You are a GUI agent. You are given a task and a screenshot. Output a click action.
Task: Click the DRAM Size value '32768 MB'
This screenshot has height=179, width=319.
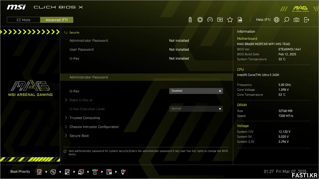[285, 111]
